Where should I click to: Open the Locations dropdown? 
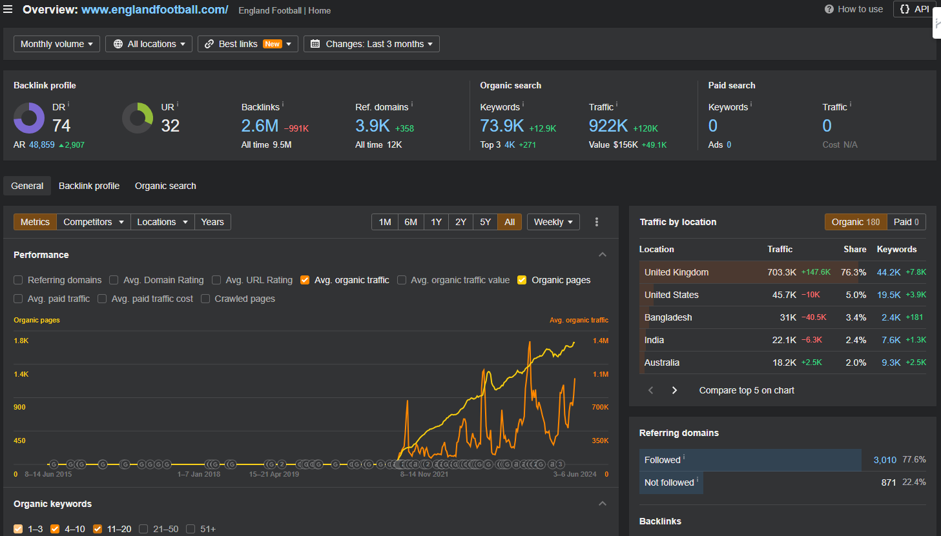point(162,222)
